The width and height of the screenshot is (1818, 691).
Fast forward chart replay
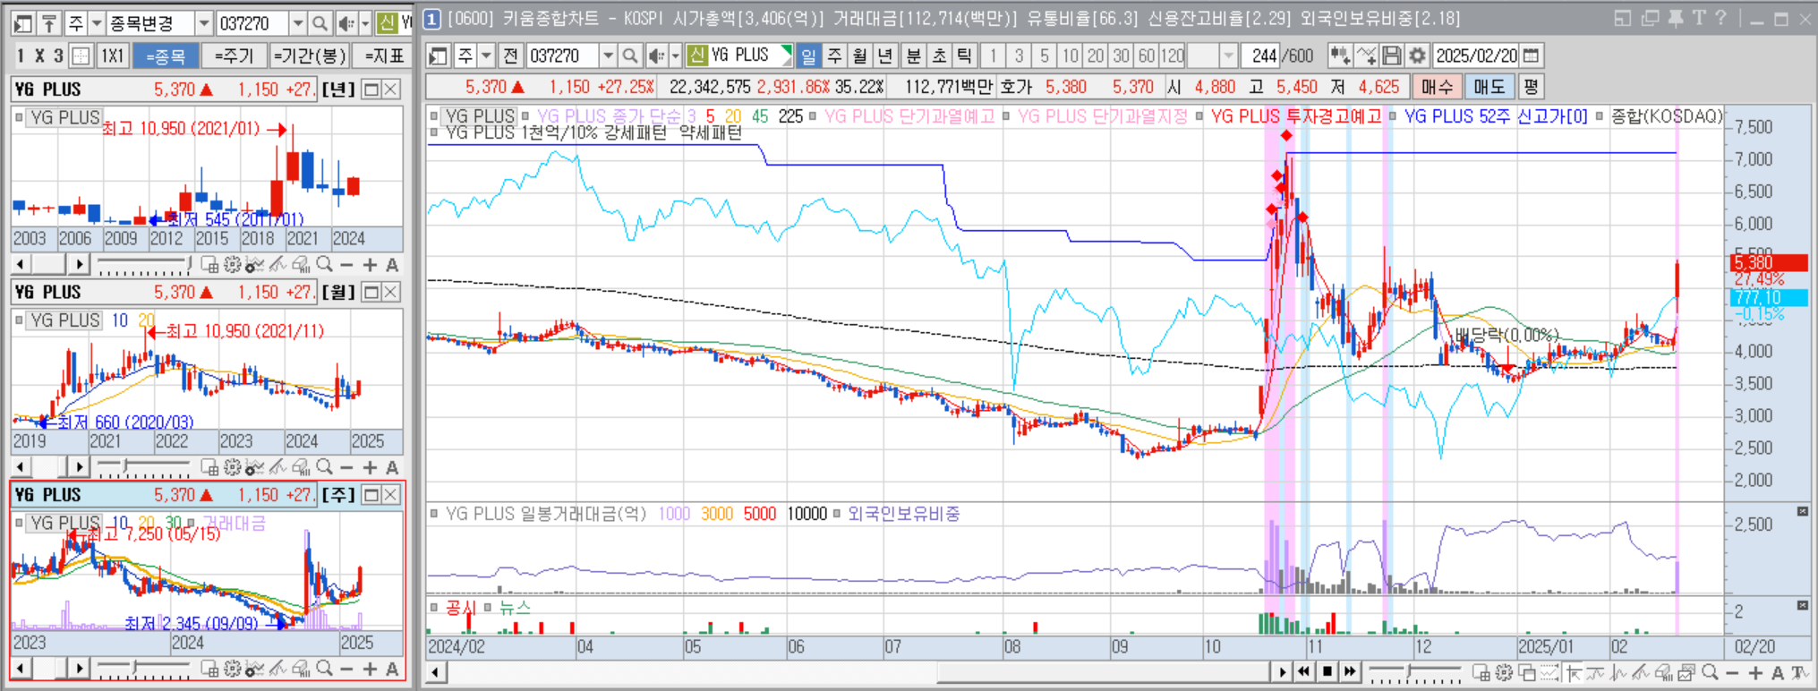pos(1351,671)
